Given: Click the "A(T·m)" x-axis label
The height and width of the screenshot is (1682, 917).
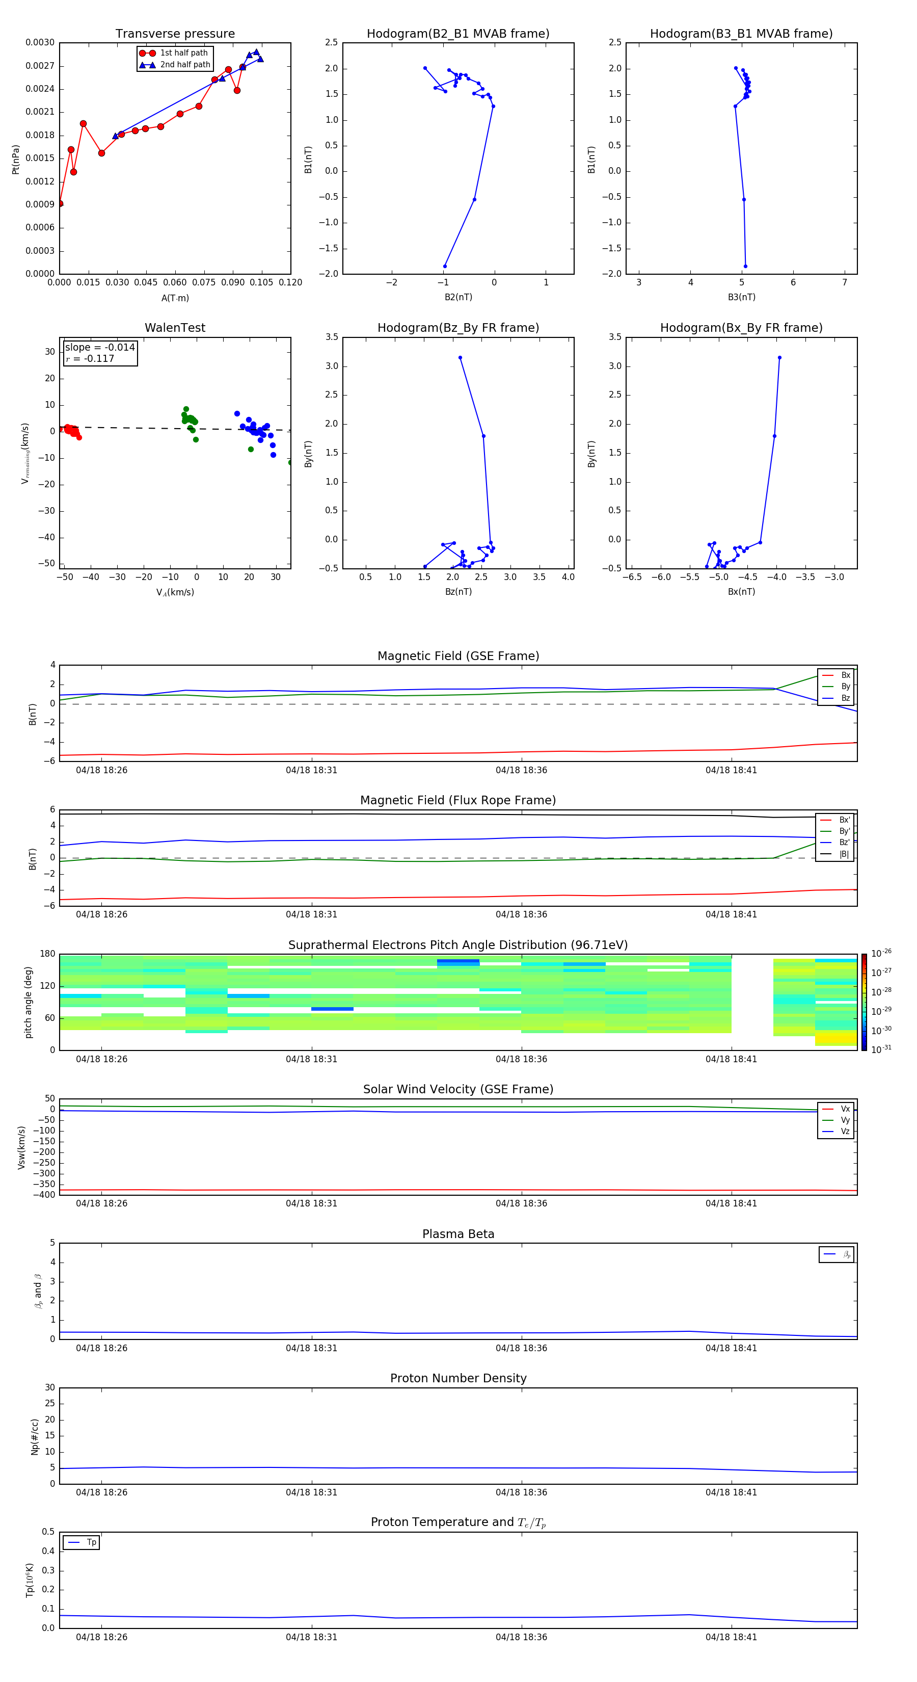Looking at the screenshot, I should 175,298.
